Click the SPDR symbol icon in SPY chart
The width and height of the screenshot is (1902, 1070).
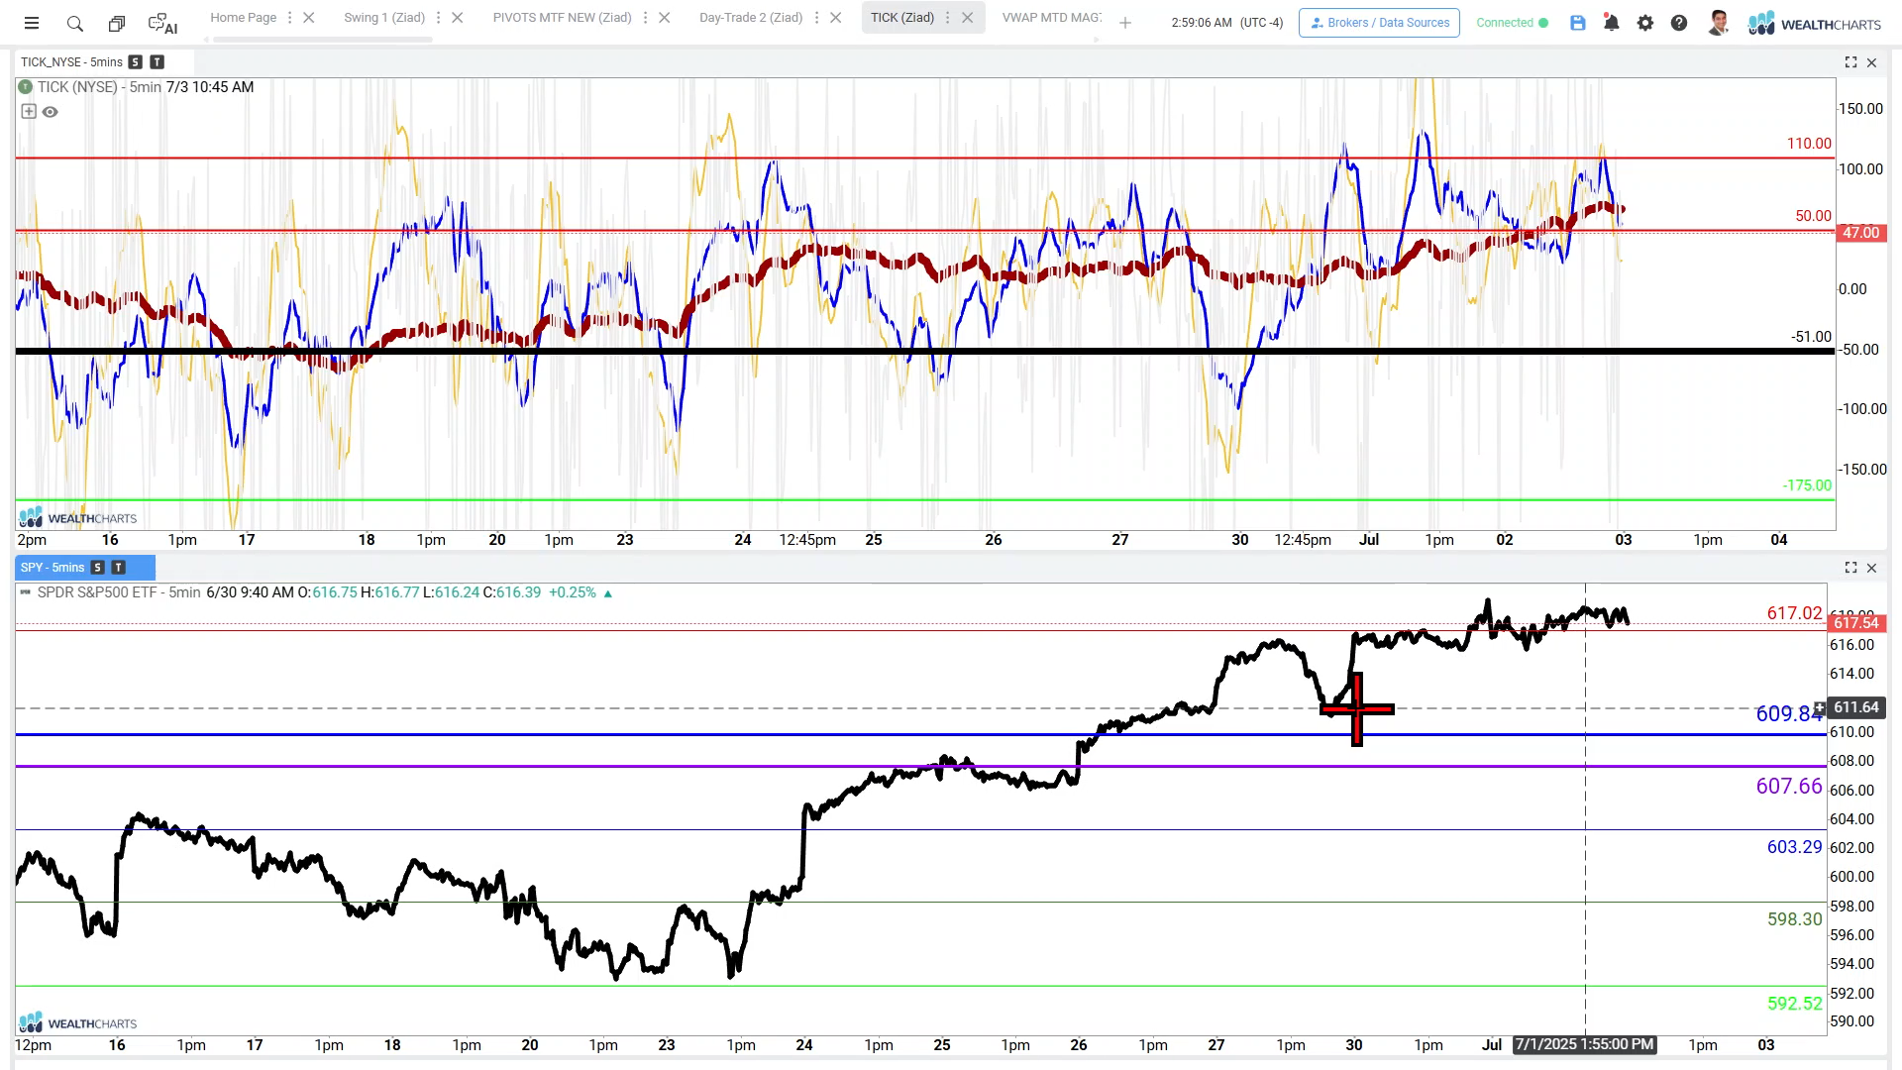coord(26,592)
